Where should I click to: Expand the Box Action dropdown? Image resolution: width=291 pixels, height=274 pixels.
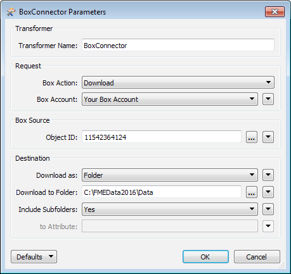tap(178, 82)
